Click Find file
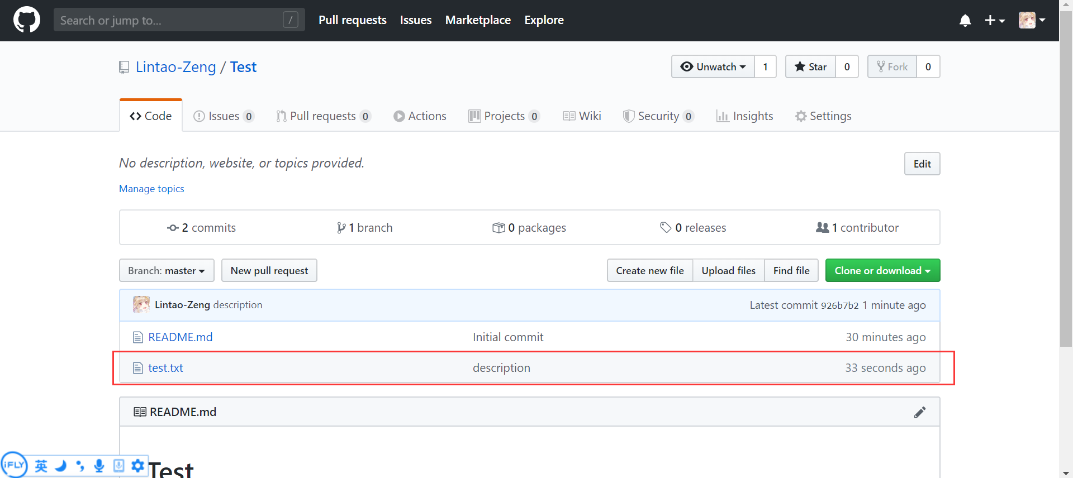 (791, 270)
